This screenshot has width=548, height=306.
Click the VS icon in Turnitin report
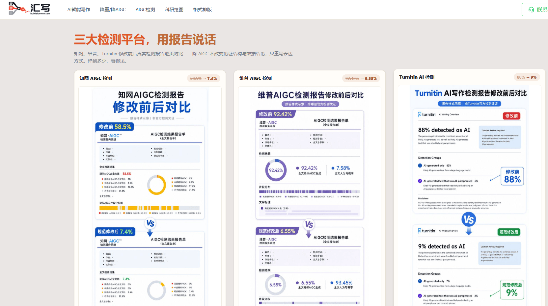point(469,219)
